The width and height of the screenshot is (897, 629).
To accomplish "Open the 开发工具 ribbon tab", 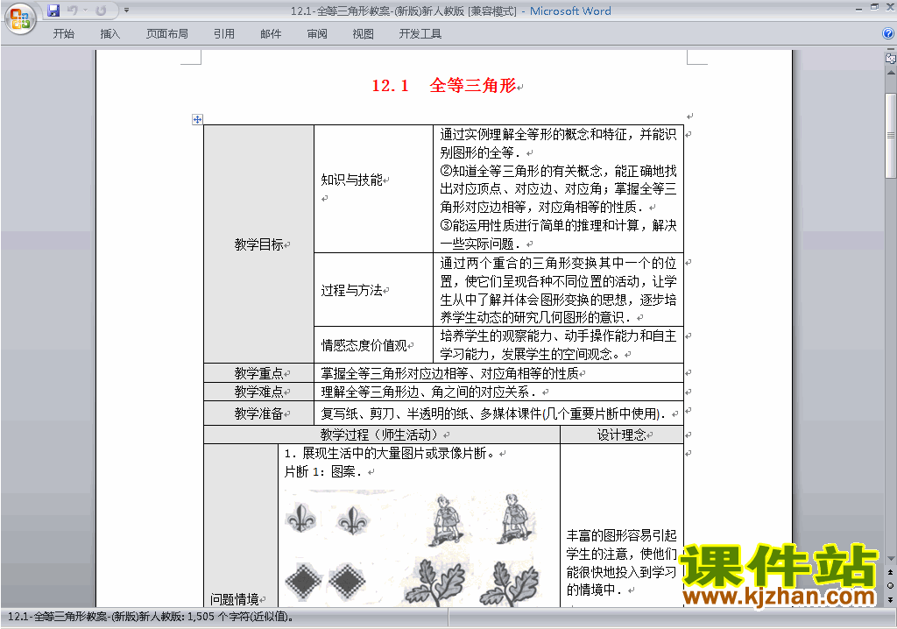I will tap(420, 34).
